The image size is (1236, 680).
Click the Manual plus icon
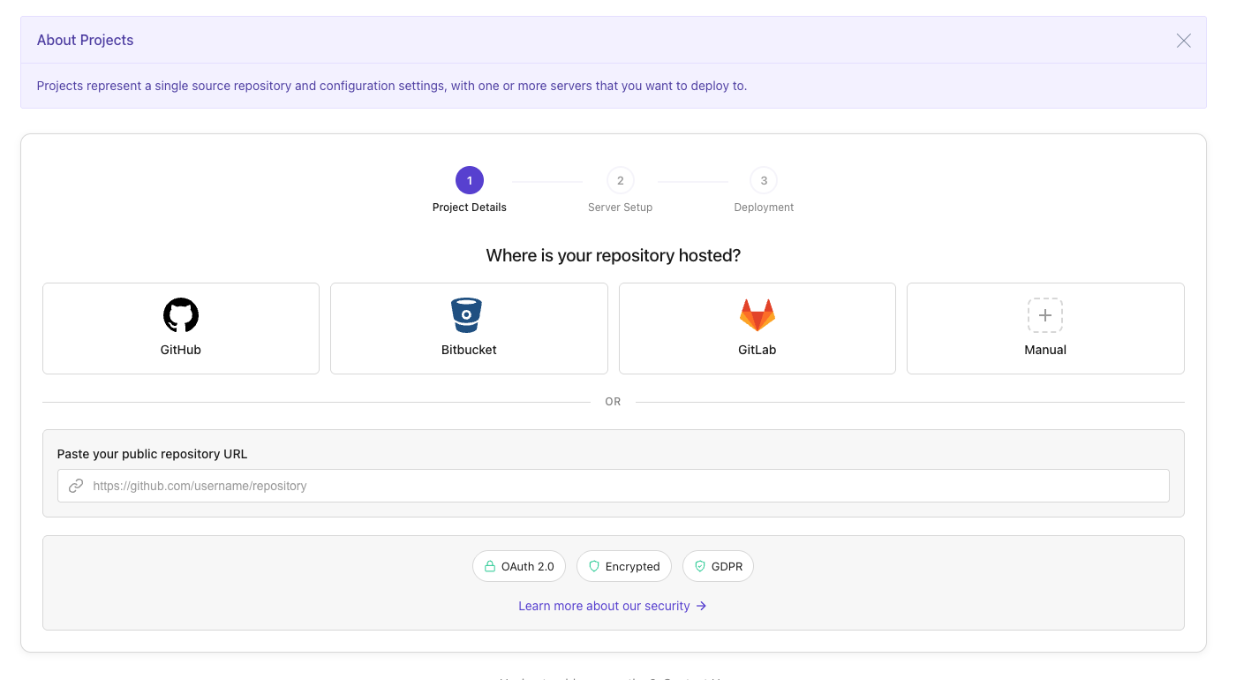click(x=1045, y=315)
